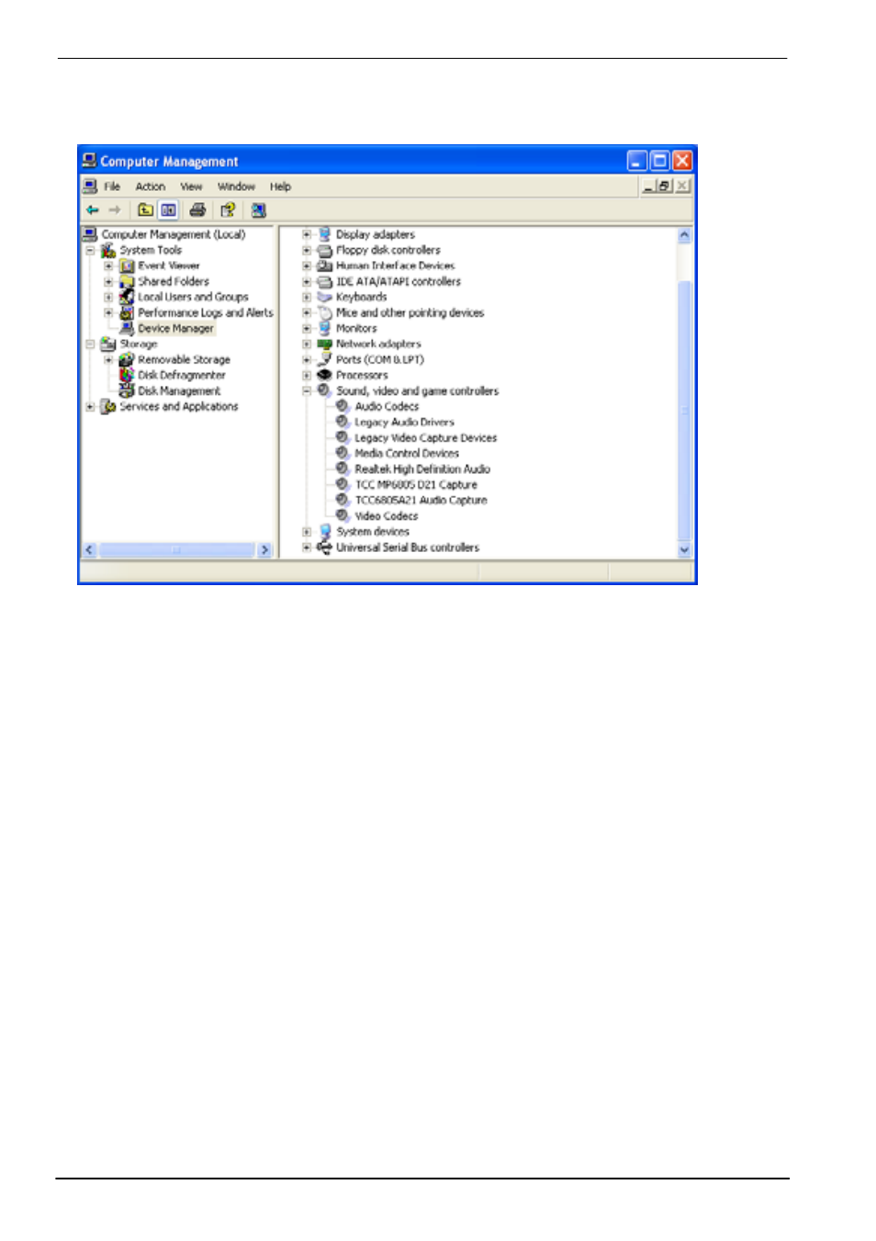Click the vertical scrollbar up arrow
The height and width of the screenshot is (1241, 876).
pyautogui.click(x=684, y=235)
